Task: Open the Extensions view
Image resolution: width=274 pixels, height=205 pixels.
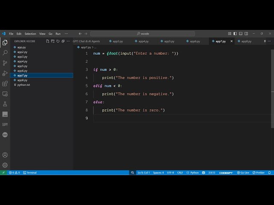Action: pyautogui.click(x=5, y=84)
